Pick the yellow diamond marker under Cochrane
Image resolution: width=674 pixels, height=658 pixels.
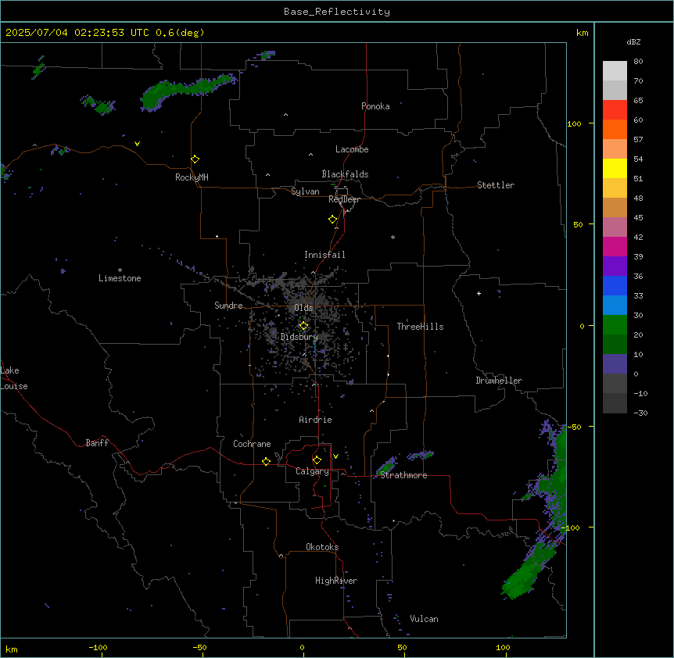click(x=266, y=461)
